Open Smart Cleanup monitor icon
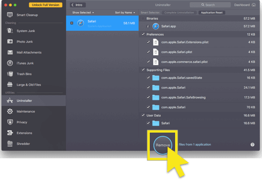 [x=10, y=15]
